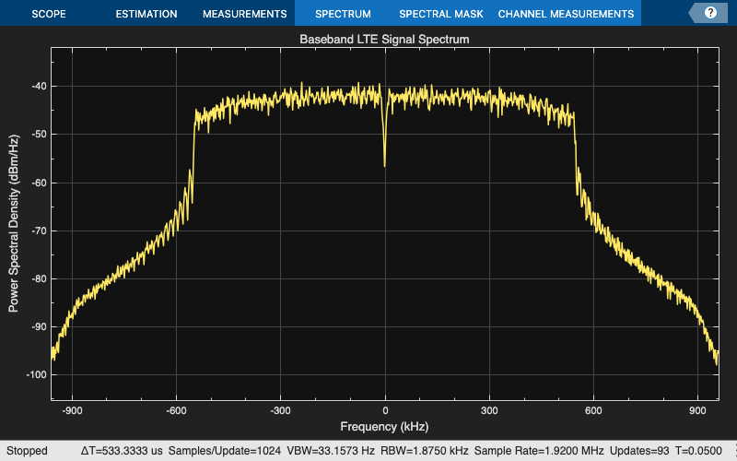The image size is (737, 461).
Task: Click the -300 x-axis tick label
Action: pos(281,410)
